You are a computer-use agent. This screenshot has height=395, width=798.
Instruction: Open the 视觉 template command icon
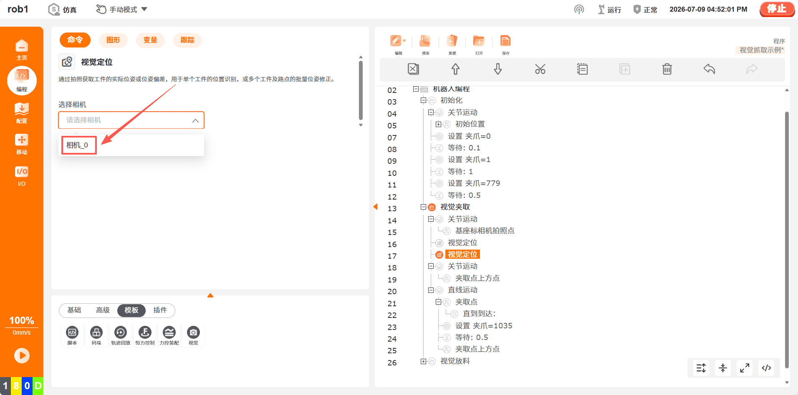(x=193, y=335)
